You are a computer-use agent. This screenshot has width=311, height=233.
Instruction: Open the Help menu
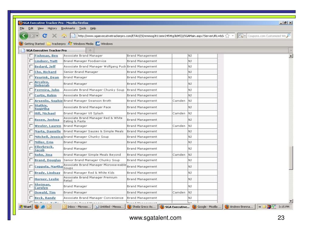coord(93,28)
